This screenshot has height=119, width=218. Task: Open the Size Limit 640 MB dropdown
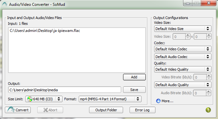click(44, 99)
